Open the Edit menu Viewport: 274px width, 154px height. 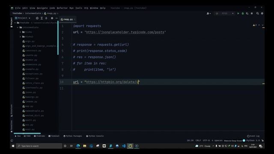[x=25, y=8]
